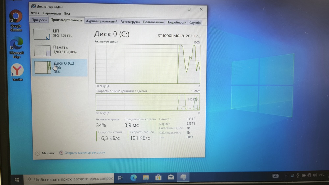
Task: Click the Среднее время ответа label
Action: point(140,119)
